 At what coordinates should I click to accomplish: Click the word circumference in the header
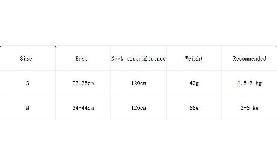pos(145,58)
